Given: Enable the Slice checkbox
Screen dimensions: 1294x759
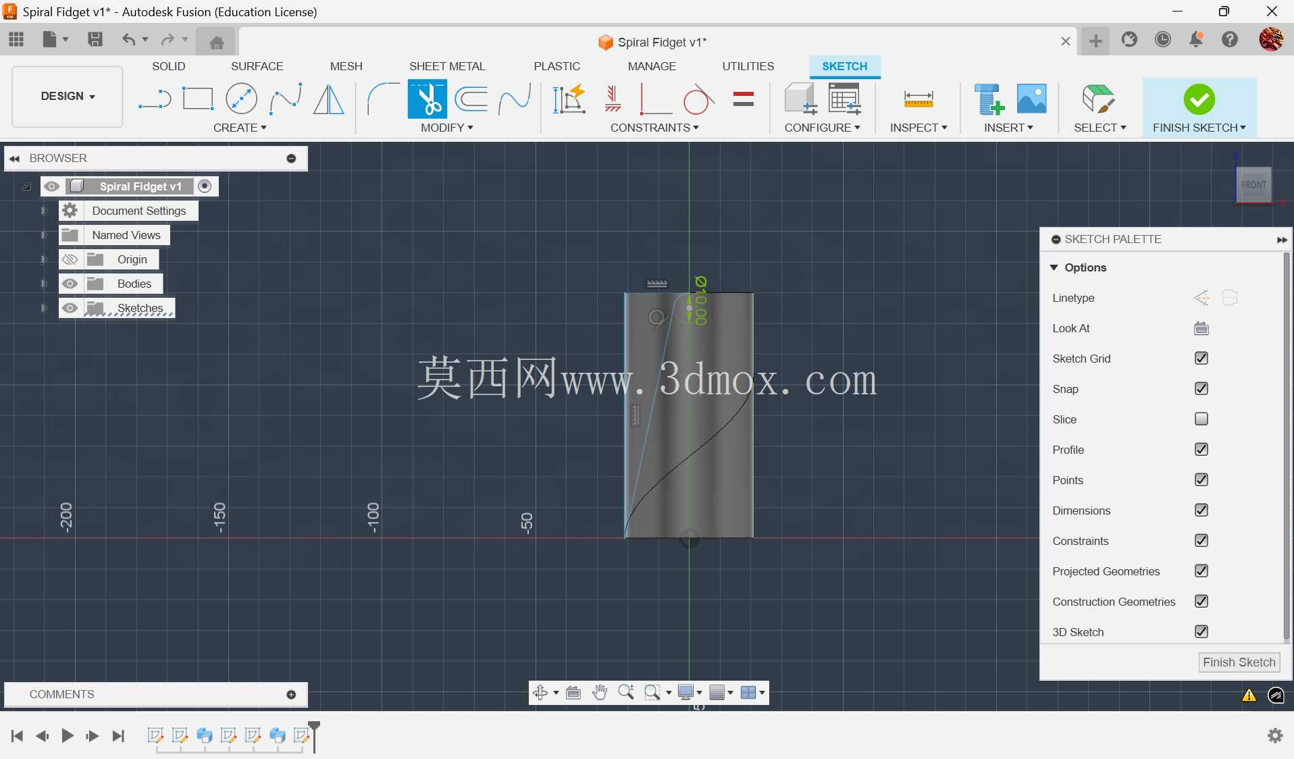Looking at the screenshot, I should coord(1201,419).
